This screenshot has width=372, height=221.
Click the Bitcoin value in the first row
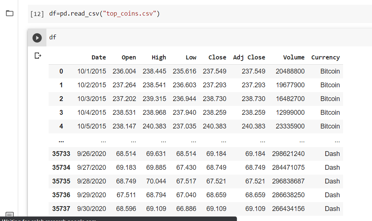[x=330, y=71]
